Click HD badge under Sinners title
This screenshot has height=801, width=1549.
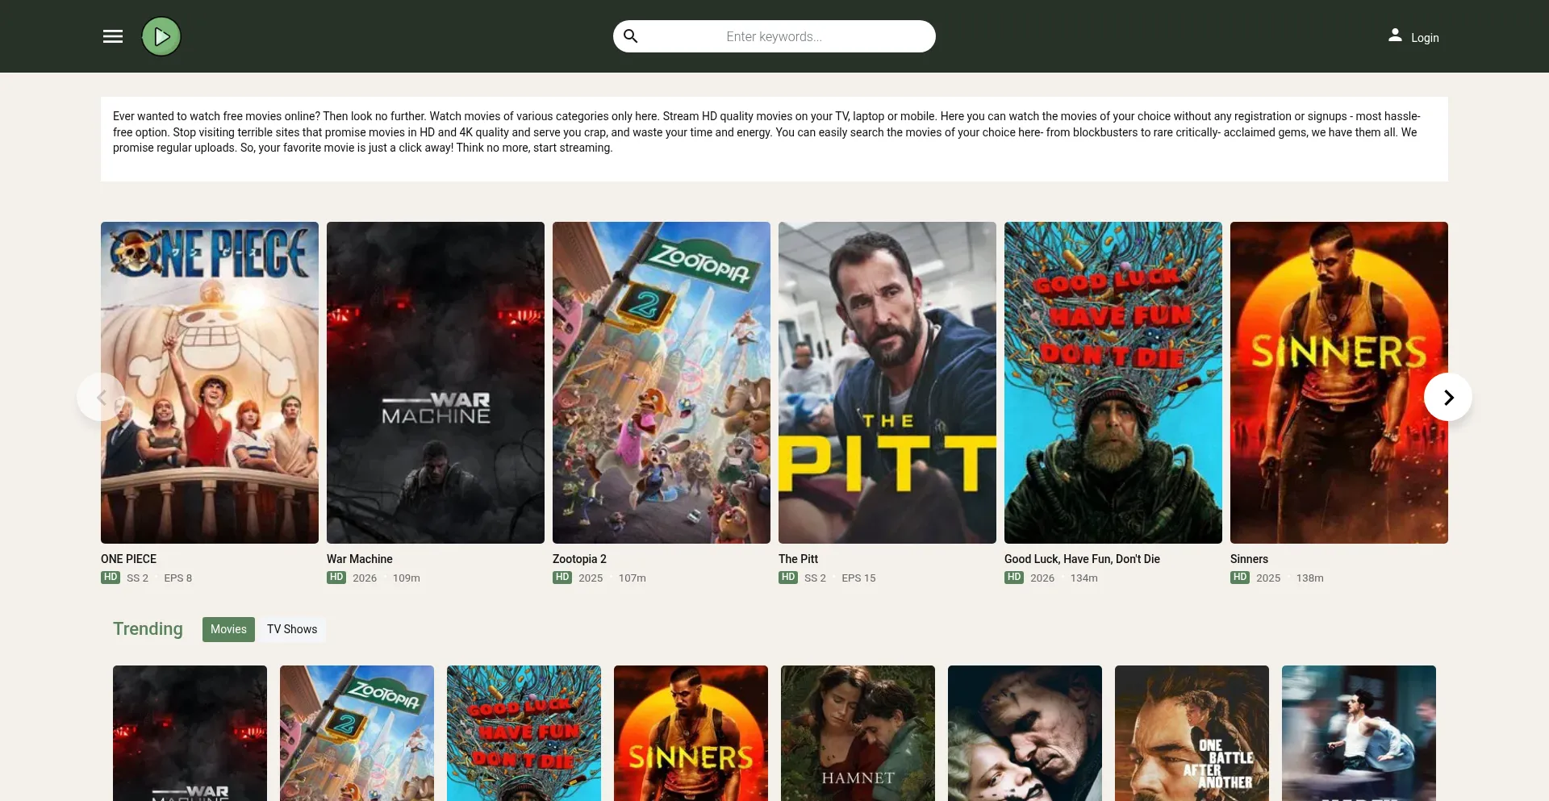pyautogui.click(x=1240, y=578)
